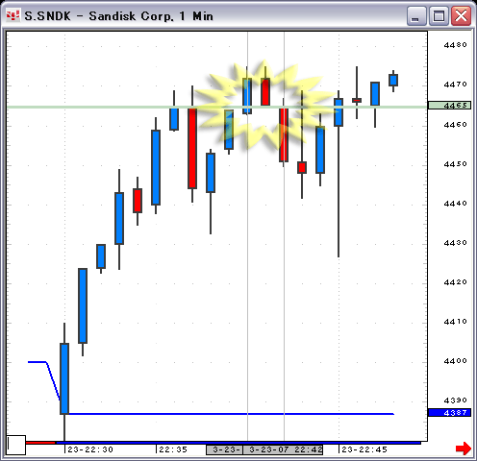Click the 4480 price axis label

pyautogui.click(x=455, y=45)
